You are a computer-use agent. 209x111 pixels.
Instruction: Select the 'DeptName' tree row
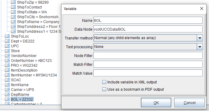pos(20,95)
